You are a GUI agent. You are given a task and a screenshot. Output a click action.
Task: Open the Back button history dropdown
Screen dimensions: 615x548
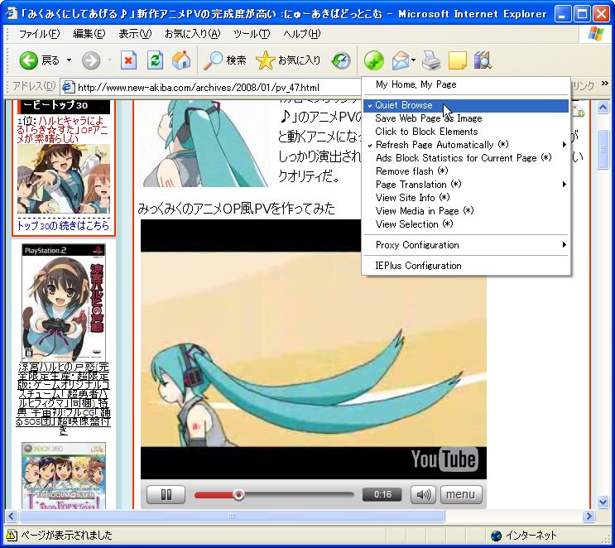click(69, 60)
